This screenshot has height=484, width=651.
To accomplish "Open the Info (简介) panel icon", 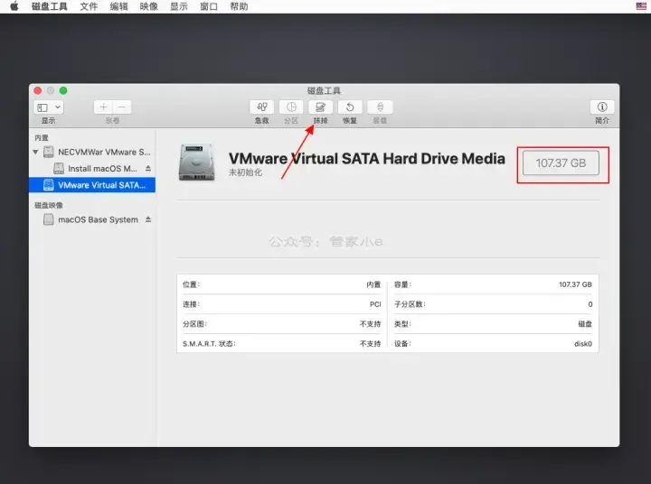I will pos(602,107).
